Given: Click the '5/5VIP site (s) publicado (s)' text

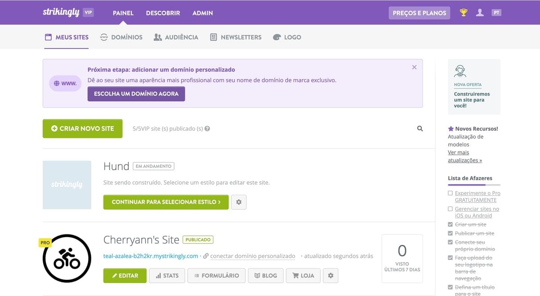Looking at the screenshot, I should coord(168,128).
